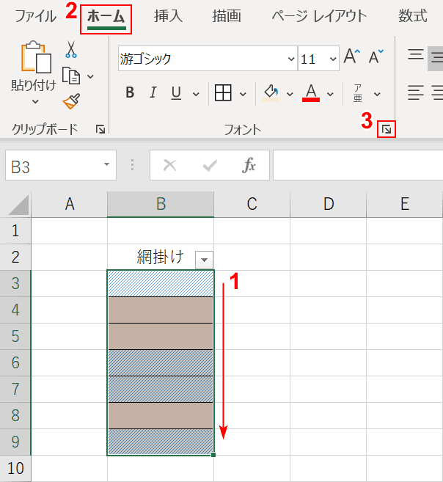Select row 6 header
Image resolution: width=443 pixels, height=482 pixels.
[x=15, y=362]
